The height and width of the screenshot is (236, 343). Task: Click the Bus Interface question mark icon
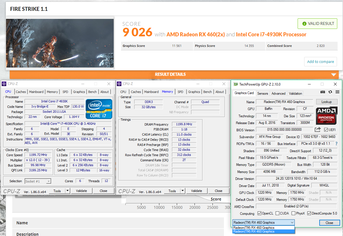336,144
